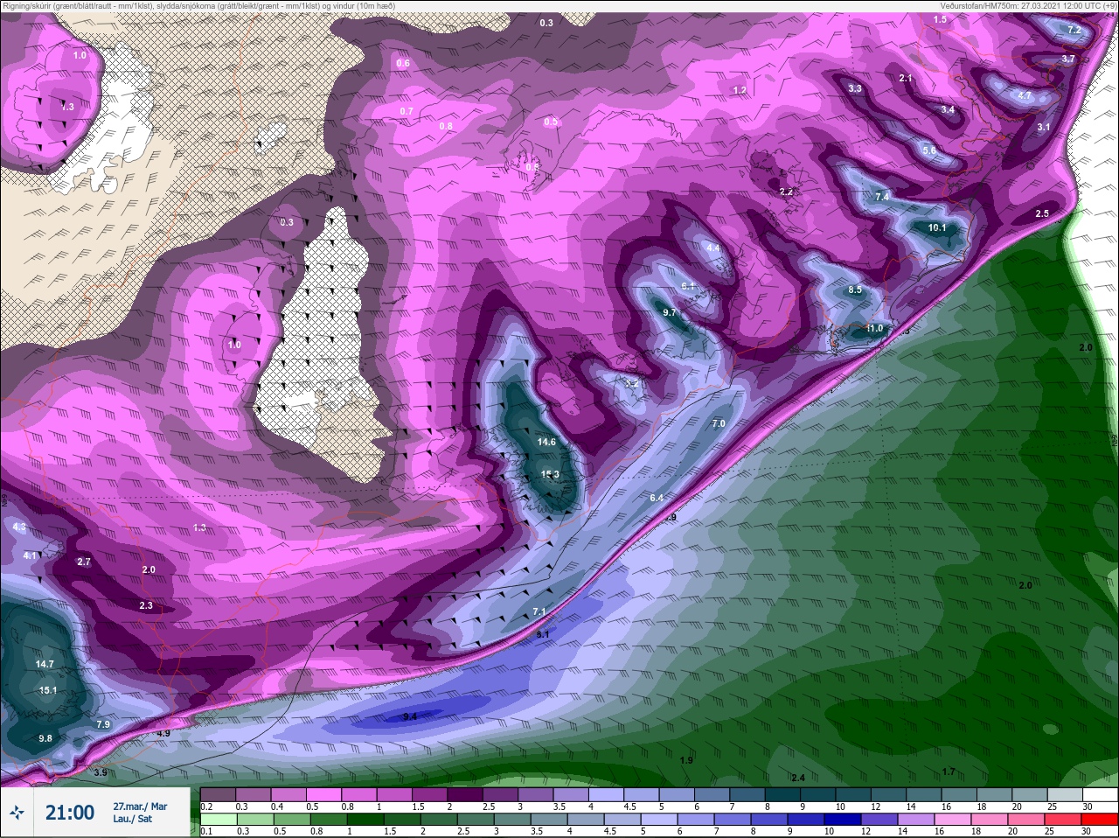The image size is (1119, 838).
Task: Pick the white snow-scale swatch above 30
Action: (x=1100, y=794)
